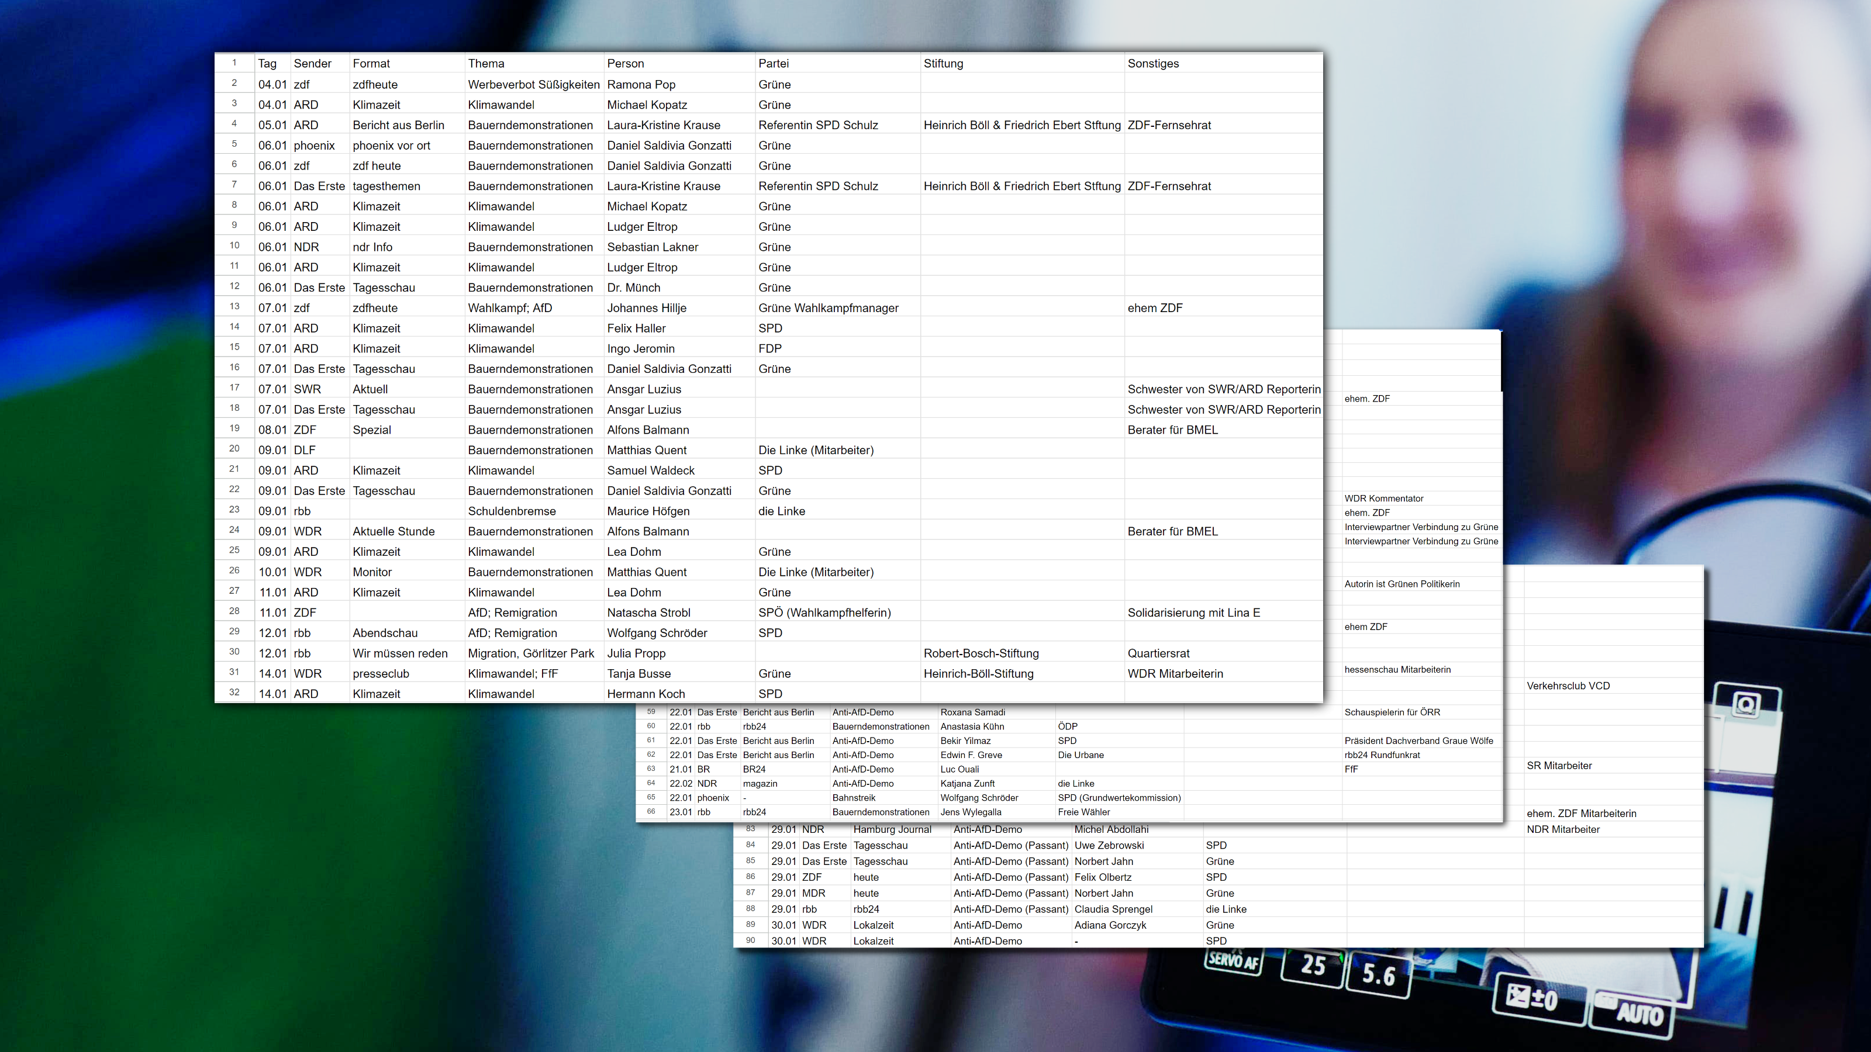Select row number 90 header
1871x1052 pixels.
[x=750, y=940]
